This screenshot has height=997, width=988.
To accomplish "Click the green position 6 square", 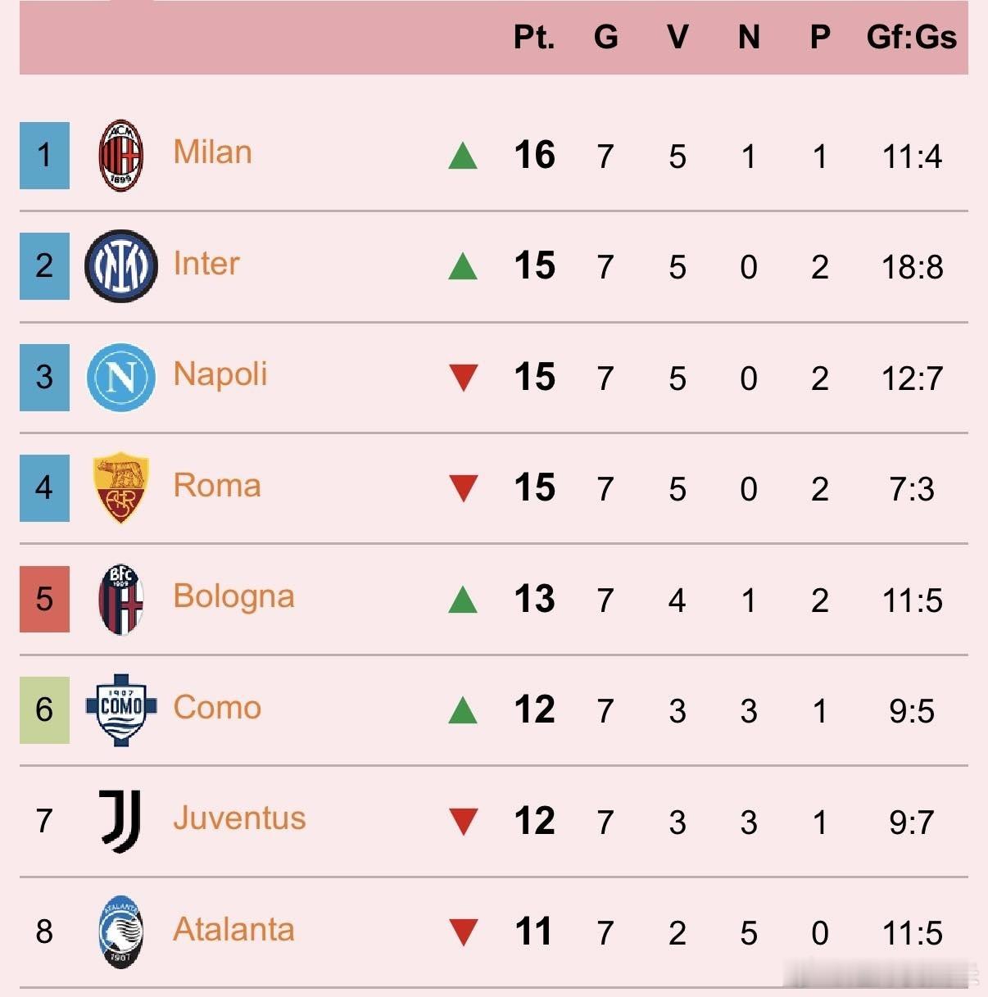I will point(44,709).
